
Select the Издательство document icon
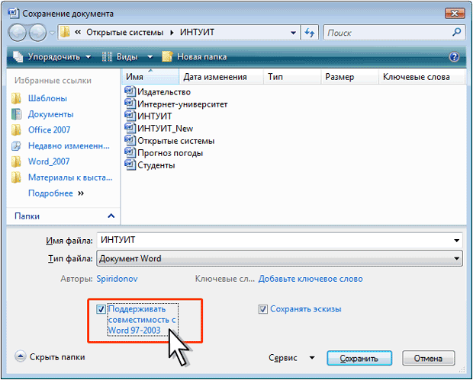[130, 91]
